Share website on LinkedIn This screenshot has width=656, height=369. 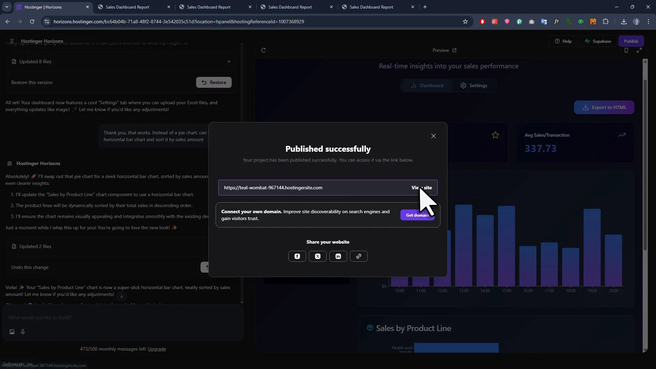[338, 256]
